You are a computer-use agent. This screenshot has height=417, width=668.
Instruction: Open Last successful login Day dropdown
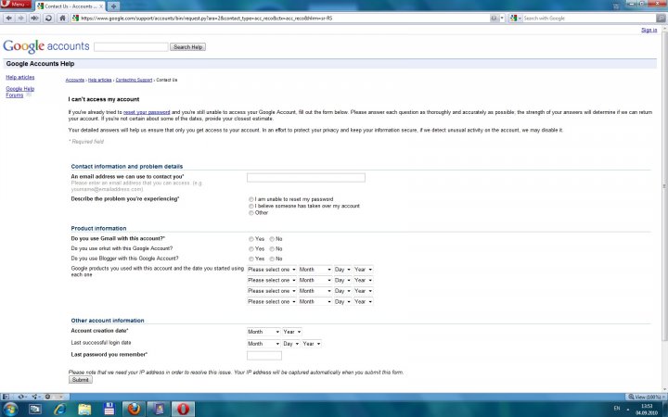point(291,344)
